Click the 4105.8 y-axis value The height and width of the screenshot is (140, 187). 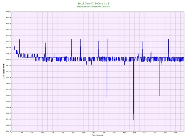(x=8, y=24)
